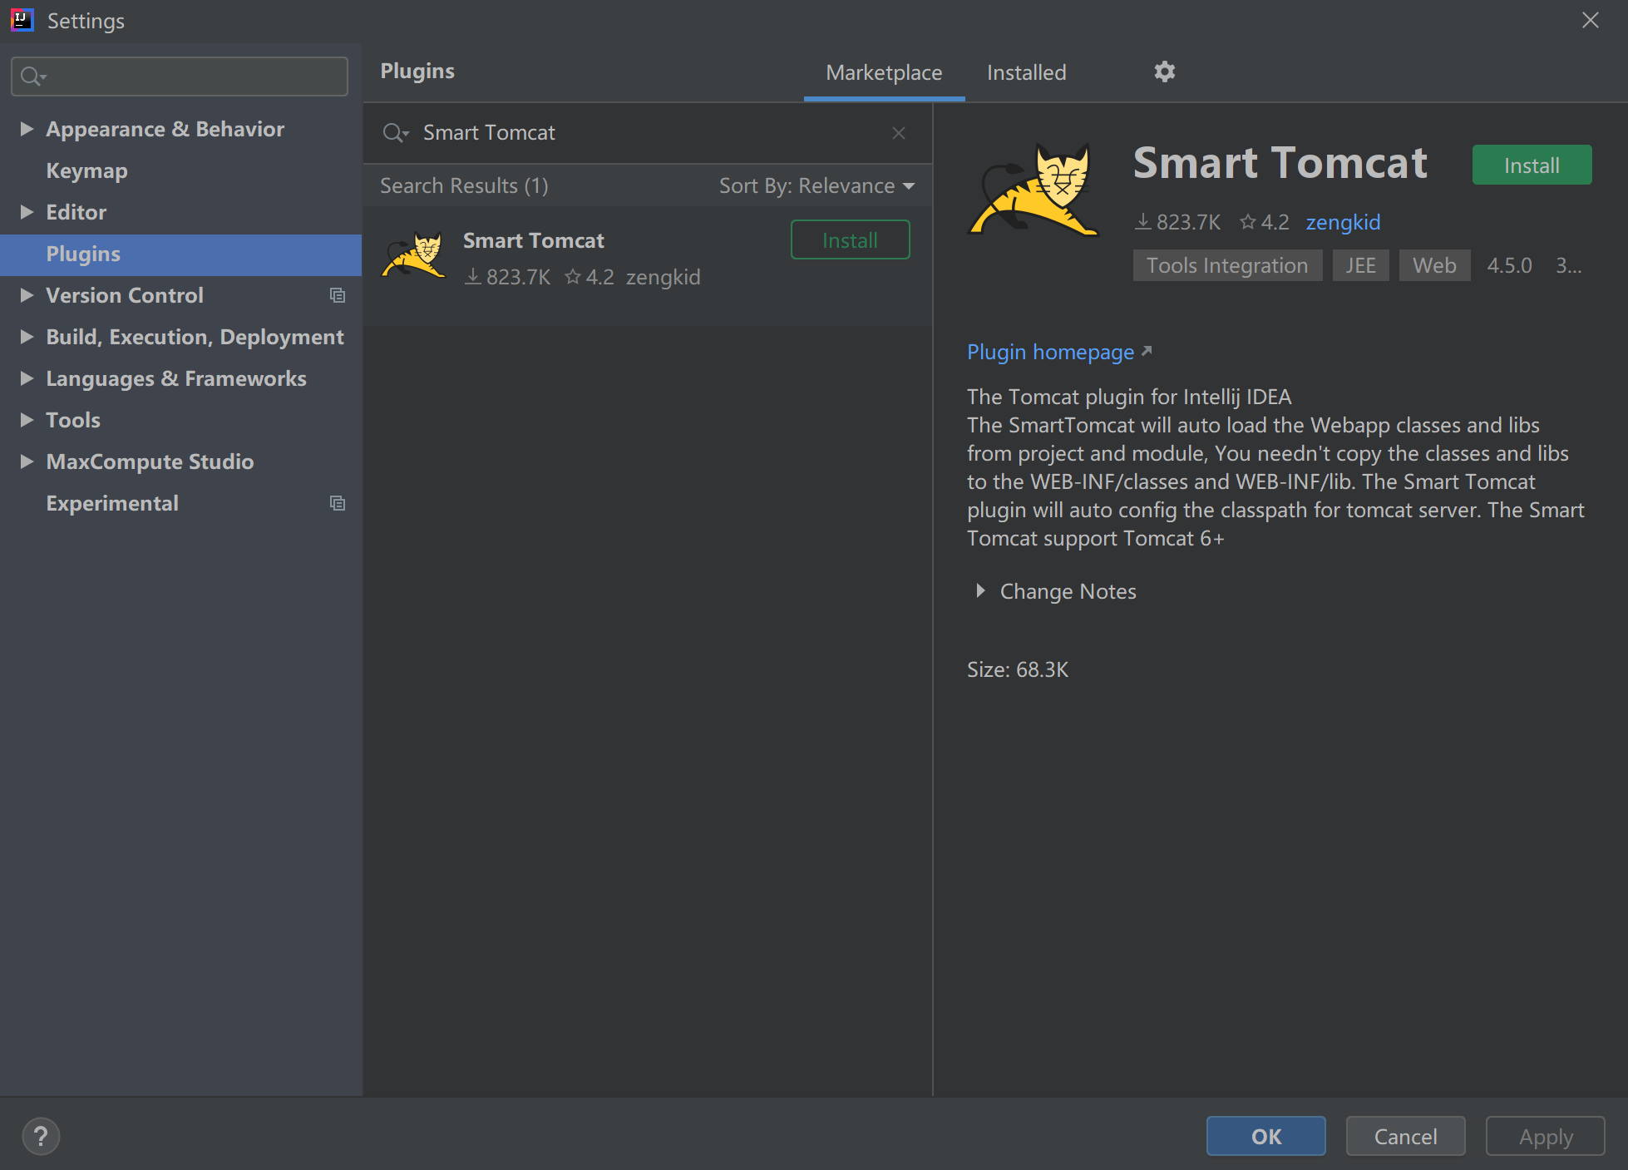
Task: Click the Version Control project-level icon
Action: [337, 295]
